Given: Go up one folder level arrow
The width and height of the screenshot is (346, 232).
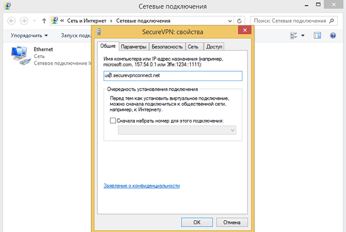Looking at the screenshot, I should (x=44, y=21).
